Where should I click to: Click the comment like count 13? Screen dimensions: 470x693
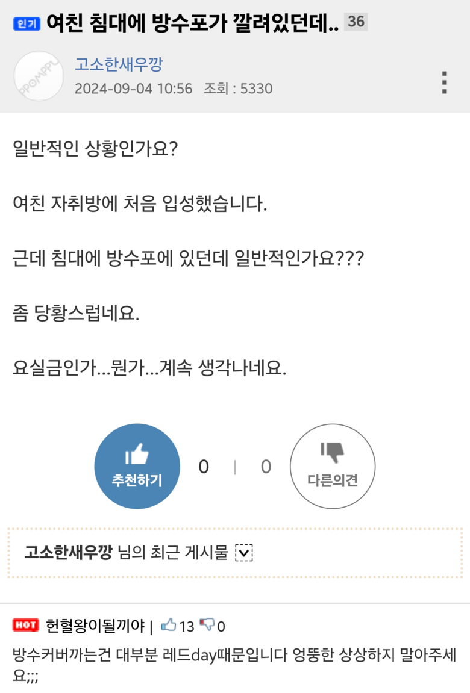(187, 626)
